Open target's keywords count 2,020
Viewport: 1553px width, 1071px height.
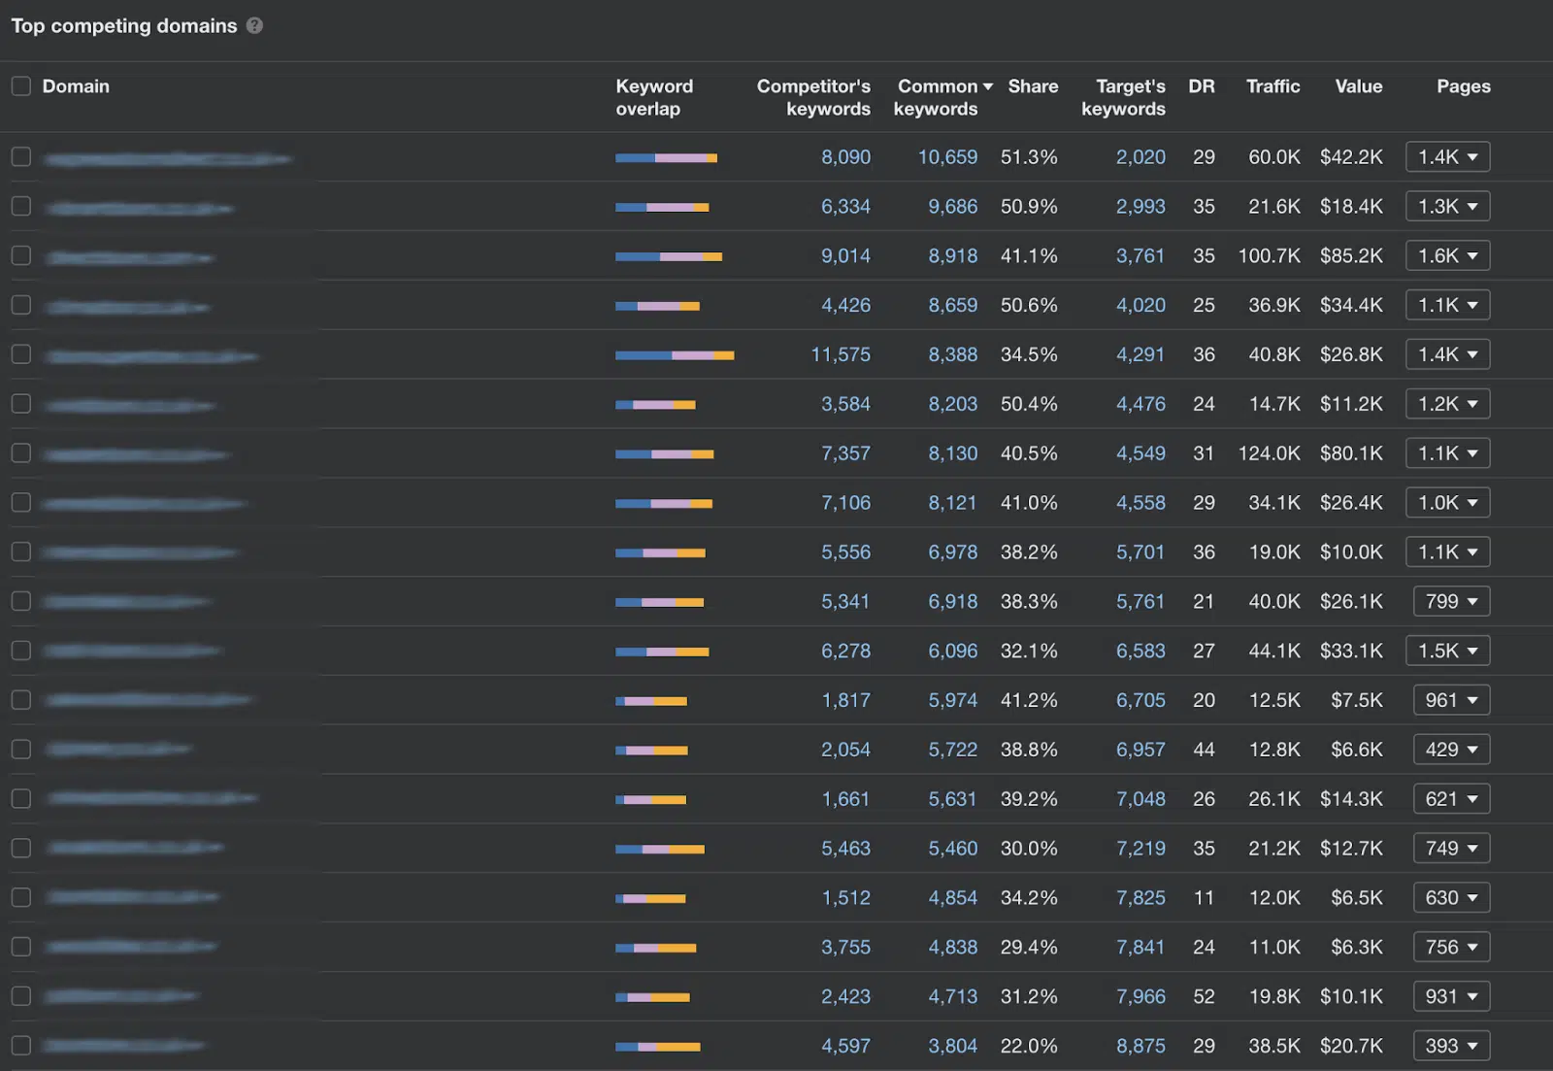click(x=1140, y=157)
